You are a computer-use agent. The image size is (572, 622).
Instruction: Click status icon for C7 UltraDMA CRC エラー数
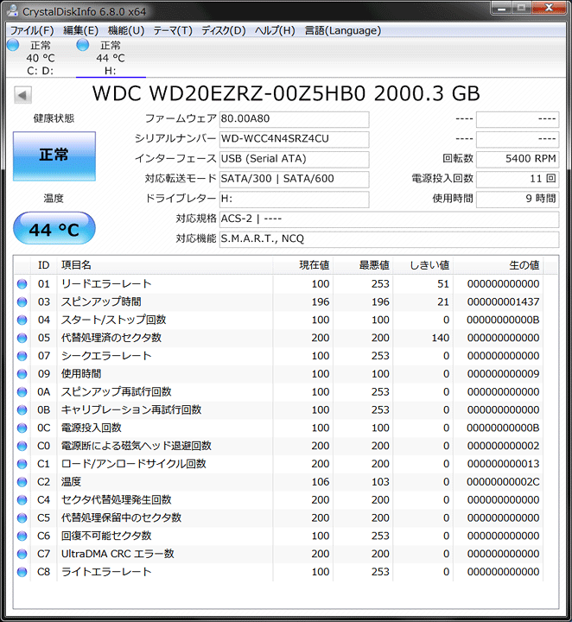22,554
